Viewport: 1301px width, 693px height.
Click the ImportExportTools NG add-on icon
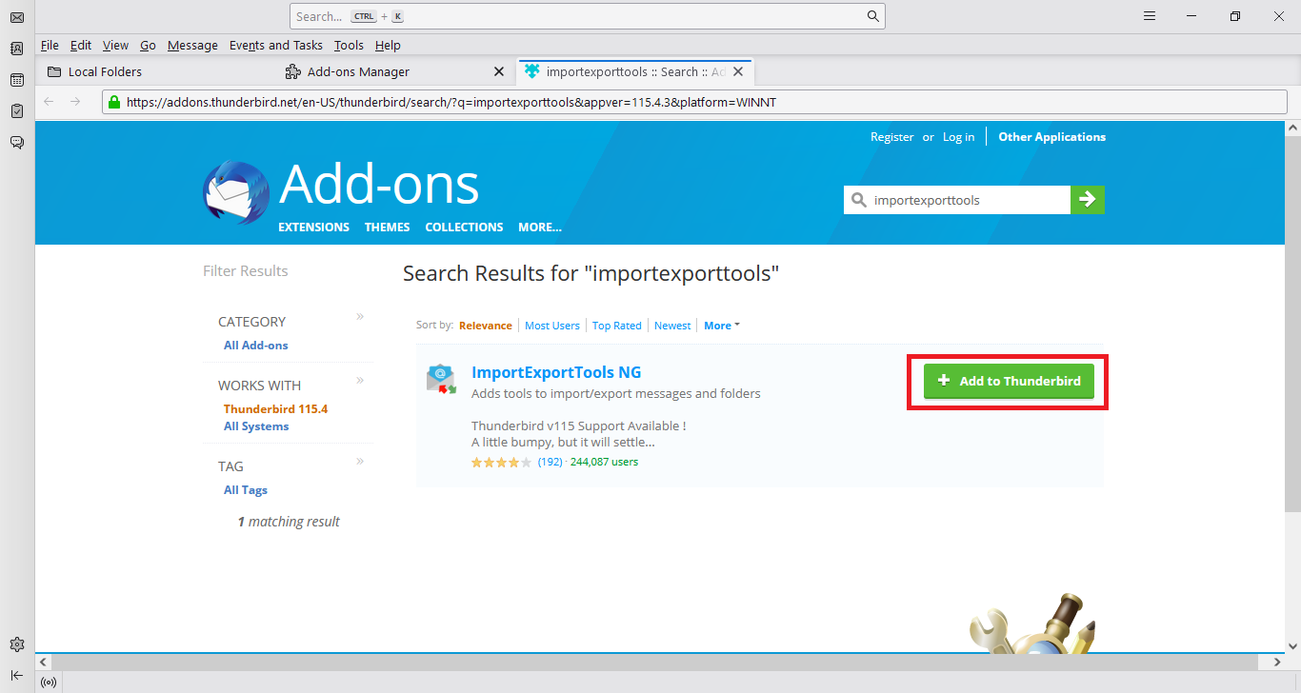point(441,379)
